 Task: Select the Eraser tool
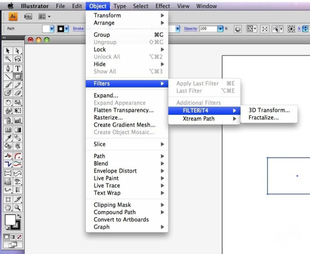coord(18,93)
